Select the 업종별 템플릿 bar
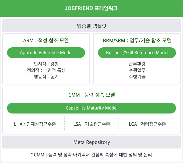This screenshot has height=163, width=183. pyautogui.click(x=91, y=26)
